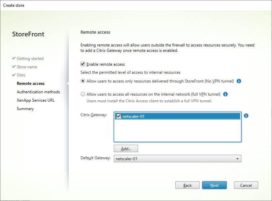Cancel the Create store wizard
This screenshot has height=201, width=272.
pos(246,185)
